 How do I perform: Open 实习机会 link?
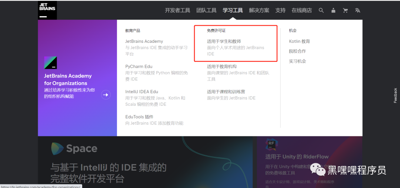pyautogui.click(x=297, y=61)
